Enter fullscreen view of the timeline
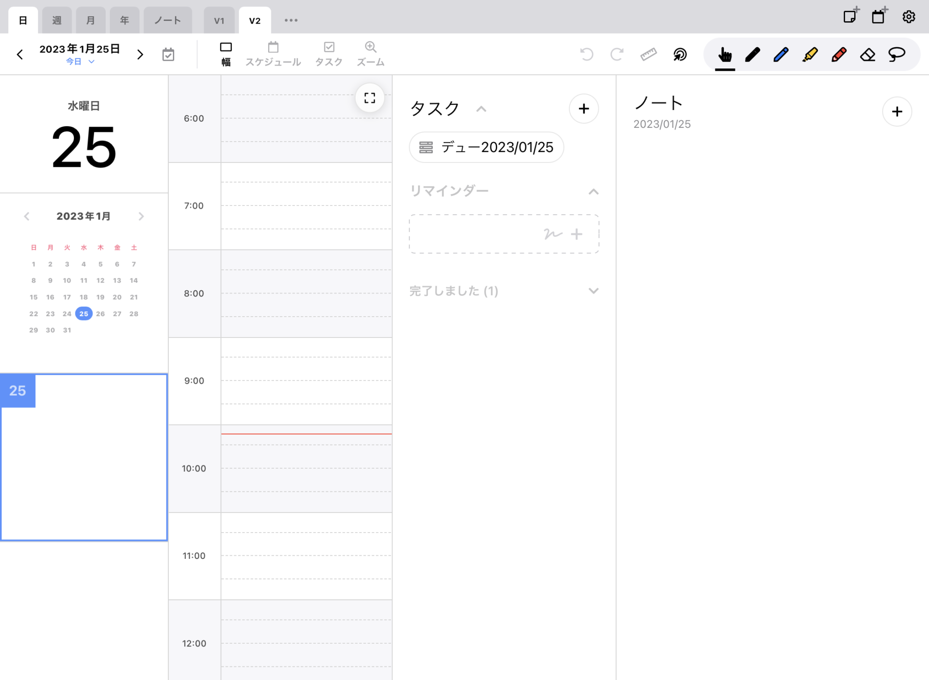929x680 pixels. (x=370, y=98)
